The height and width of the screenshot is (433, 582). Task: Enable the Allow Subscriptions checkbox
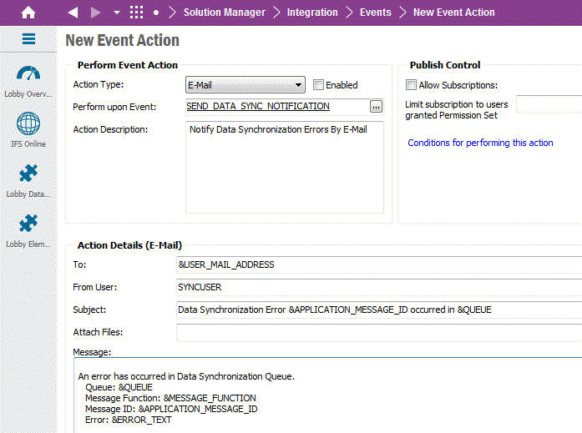coord(411,84)
